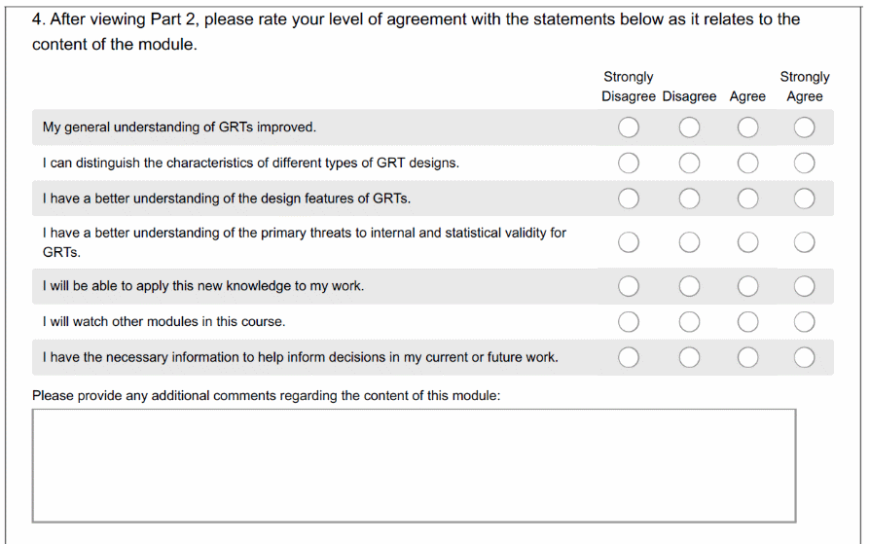Viewport: 870px width, 544px height.
Task: Choose Strongly Disagree for design features of GRTs
Action: (629, 199)
